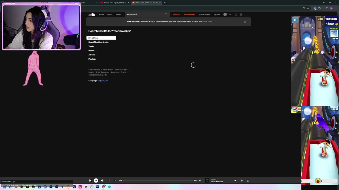Open the Chrome profile avatar
Screen dimensions: 339x190
331,8
